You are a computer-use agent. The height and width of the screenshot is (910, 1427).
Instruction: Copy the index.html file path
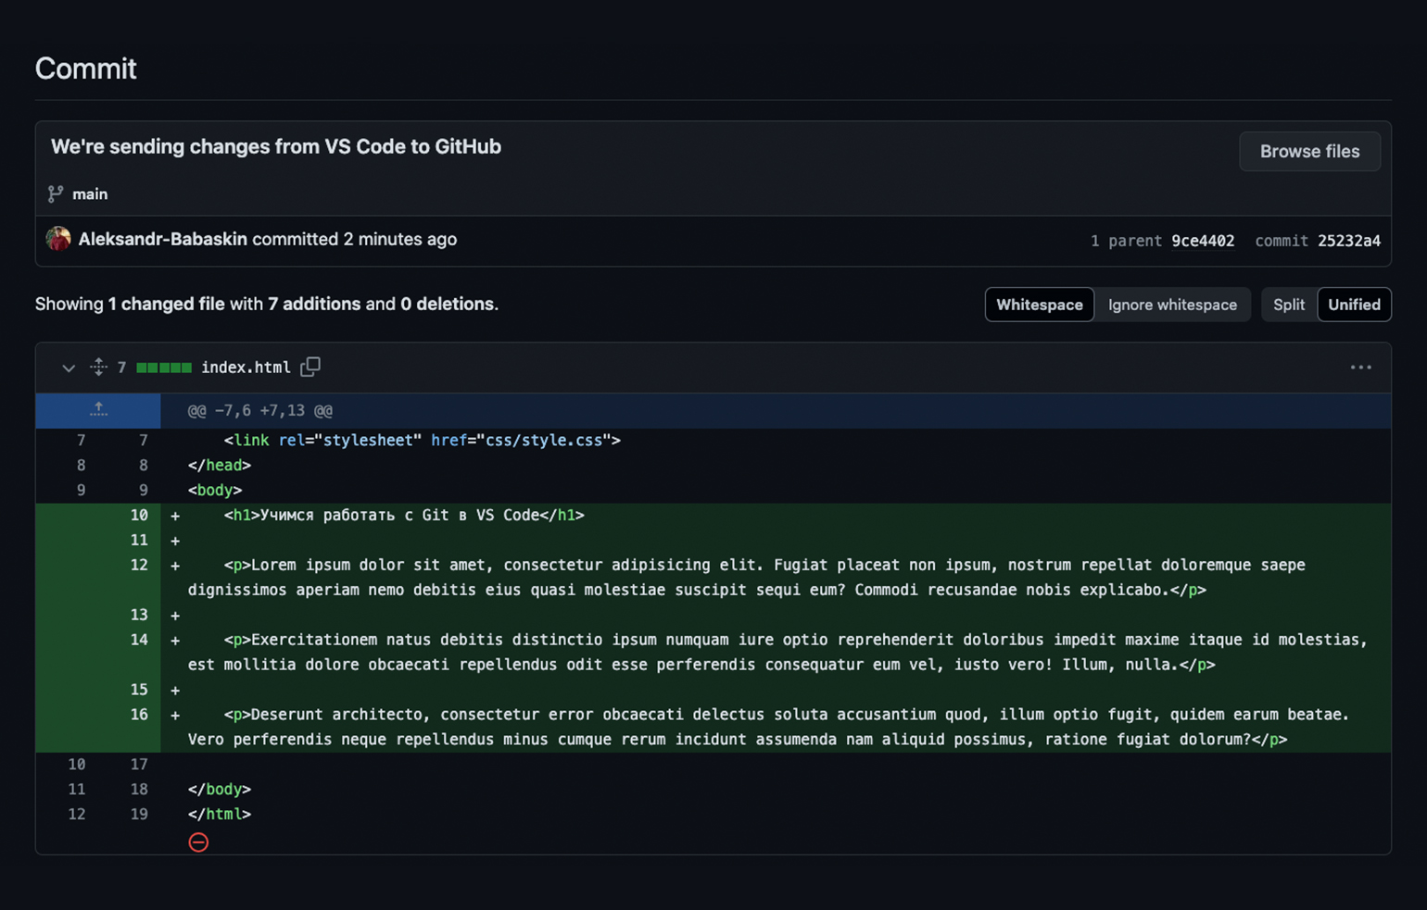[x=310, y=368]
